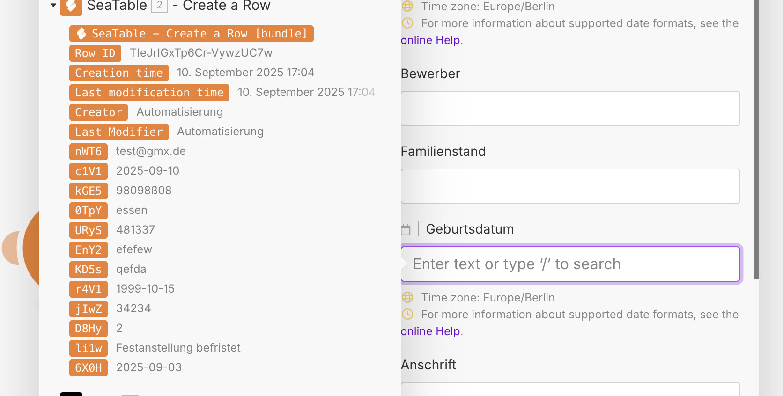
Task: Open the online Help link above Bewerber
Action: coord(430,40)
